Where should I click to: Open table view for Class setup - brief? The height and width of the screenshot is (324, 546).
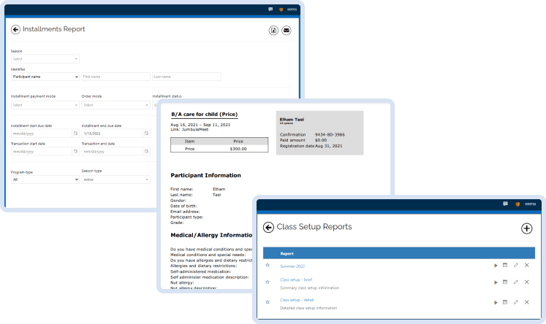pos(505,282)
